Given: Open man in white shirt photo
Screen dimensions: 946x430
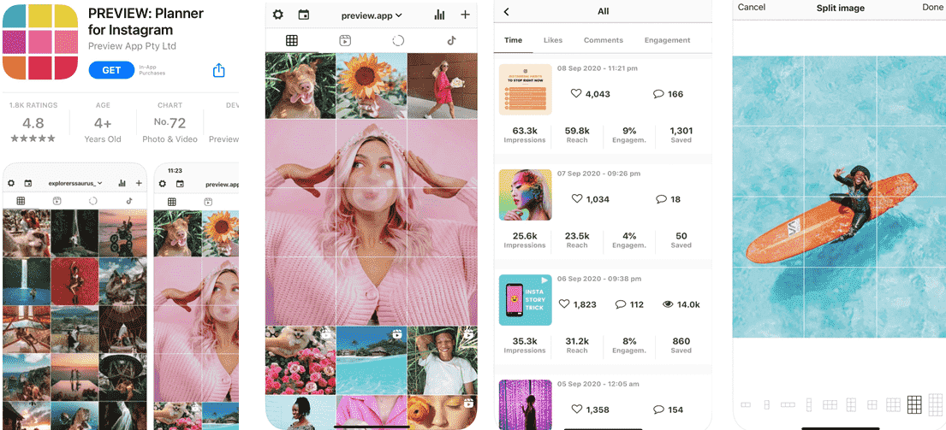Looking at the screenshot, I should coord(443,360).
